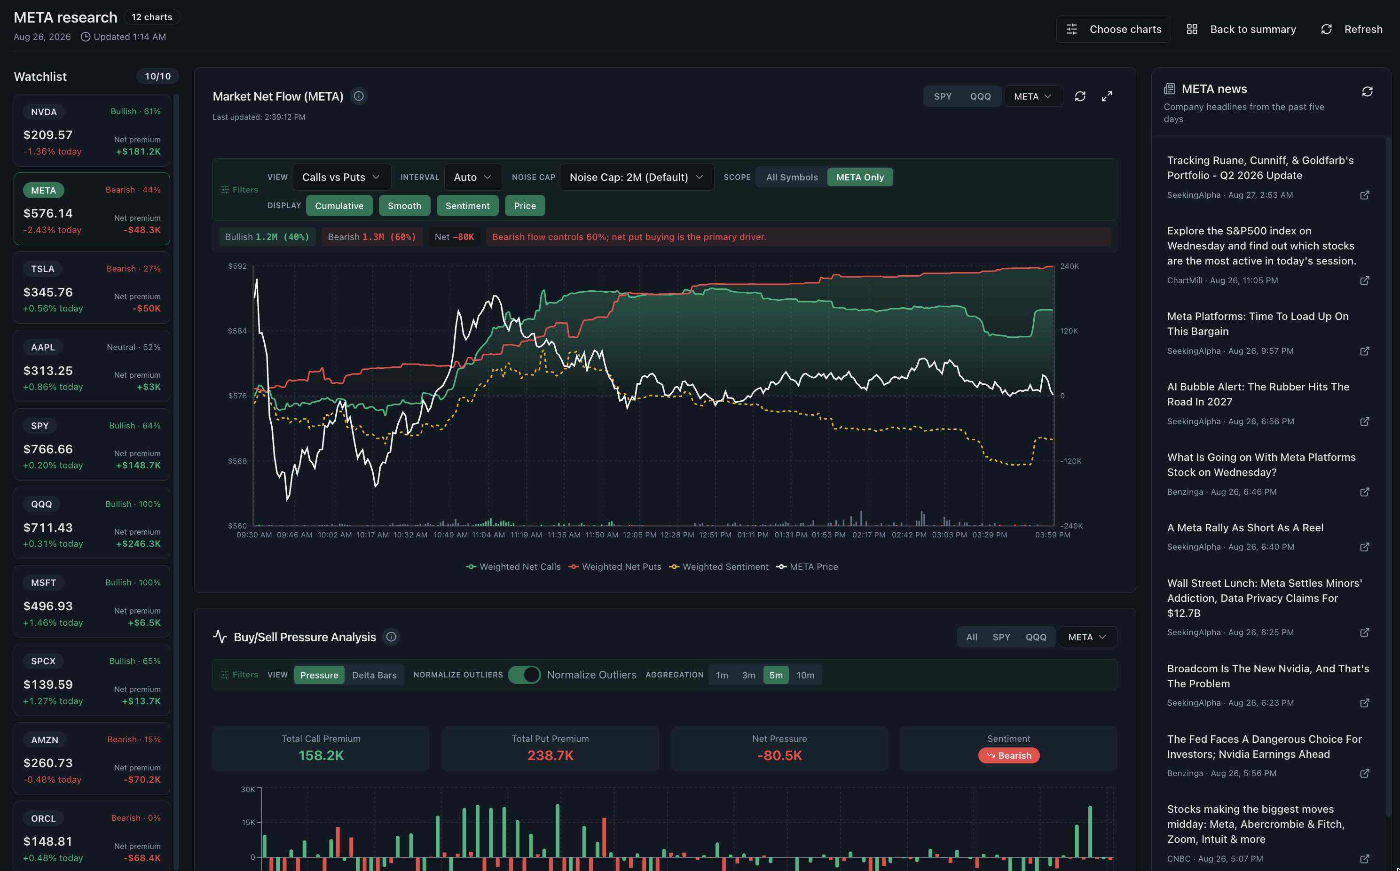Set aggregation to 10m
This screenshot has height=871, width=1400.
[x=805, y=675]
